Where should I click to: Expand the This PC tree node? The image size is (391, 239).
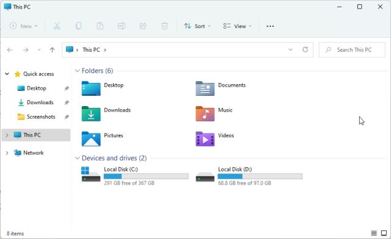pos(7,135)
